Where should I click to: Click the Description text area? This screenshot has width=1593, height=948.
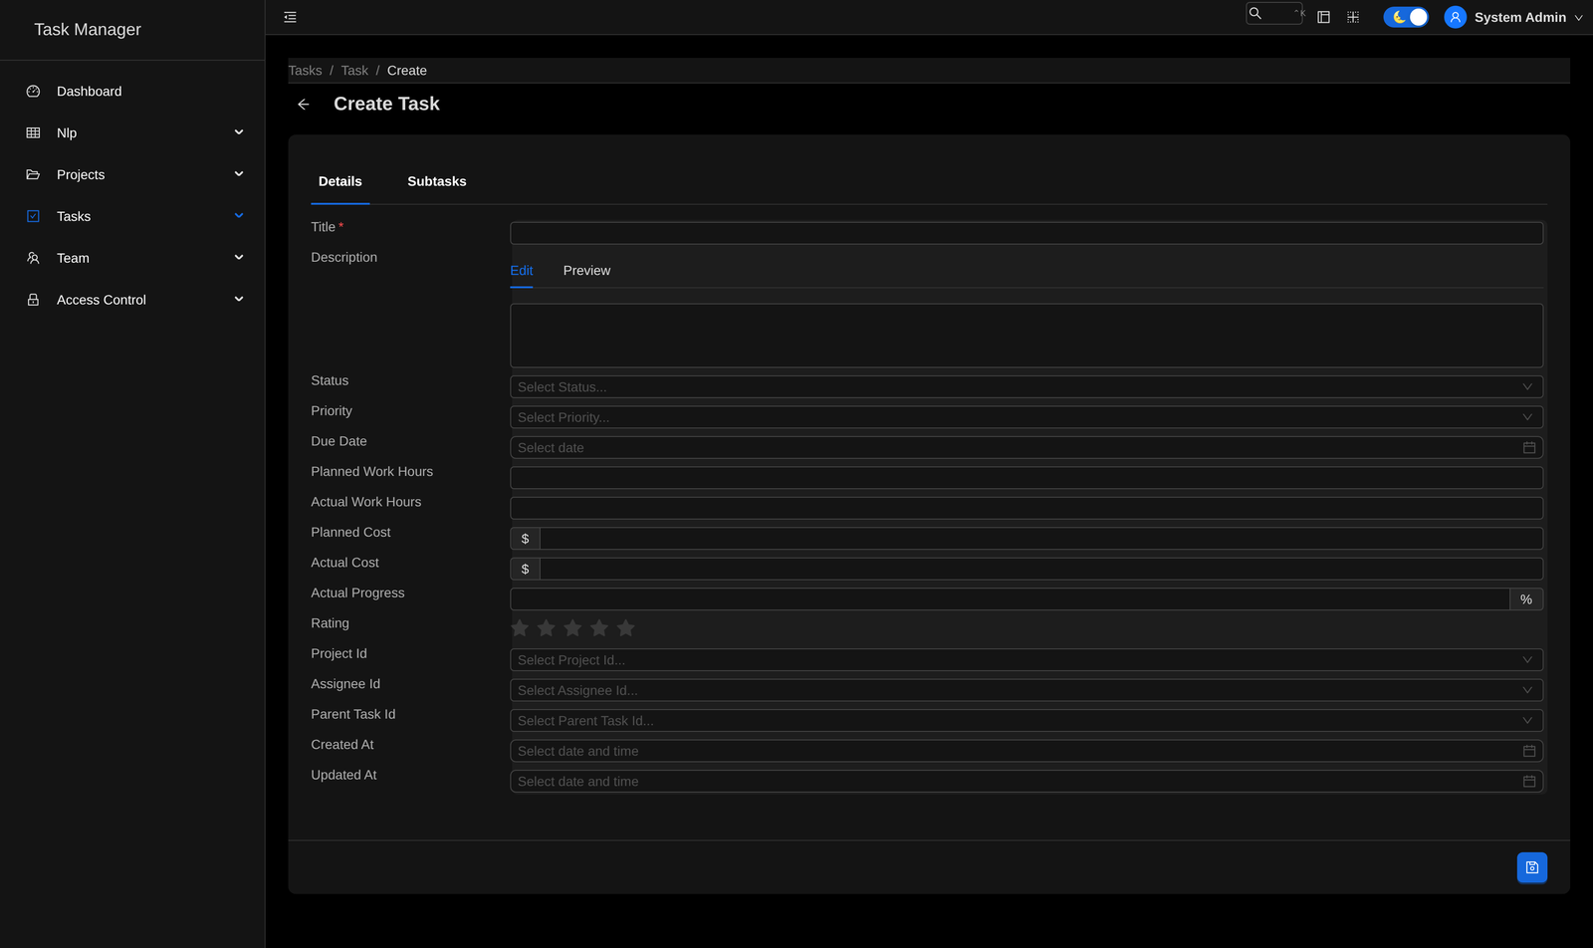(x=1026, y=336)
